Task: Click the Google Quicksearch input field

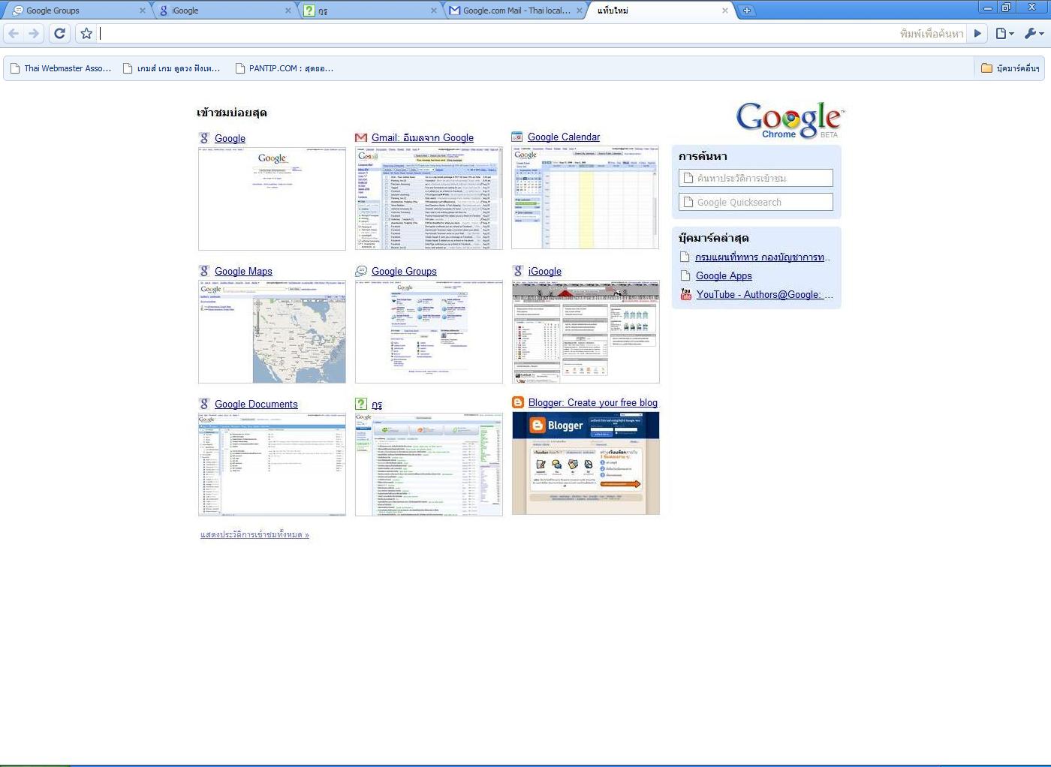Action: pos(756,202)
